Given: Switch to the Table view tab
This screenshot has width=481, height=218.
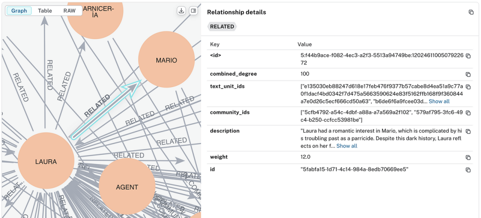Looking at the screenshot, I should pyautogui.click(x=45, y=11).
